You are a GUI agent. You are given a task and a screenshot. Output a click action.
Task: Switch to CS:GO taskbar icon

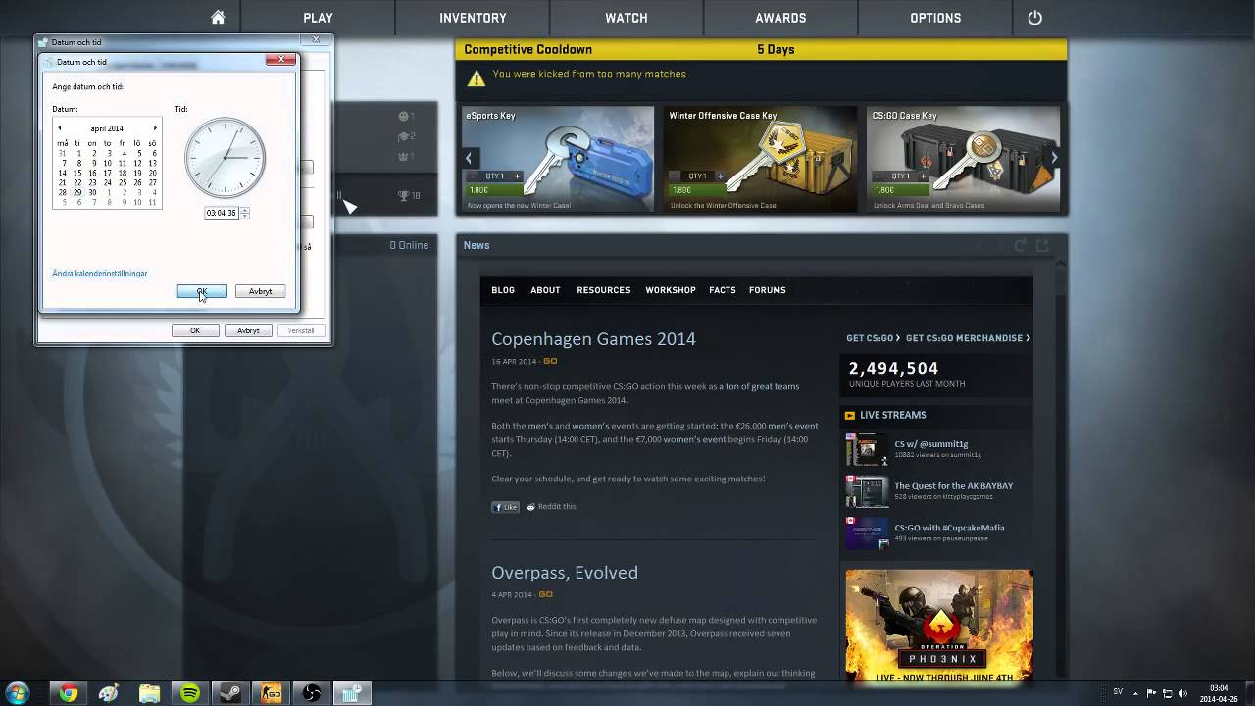coord(271,693)
